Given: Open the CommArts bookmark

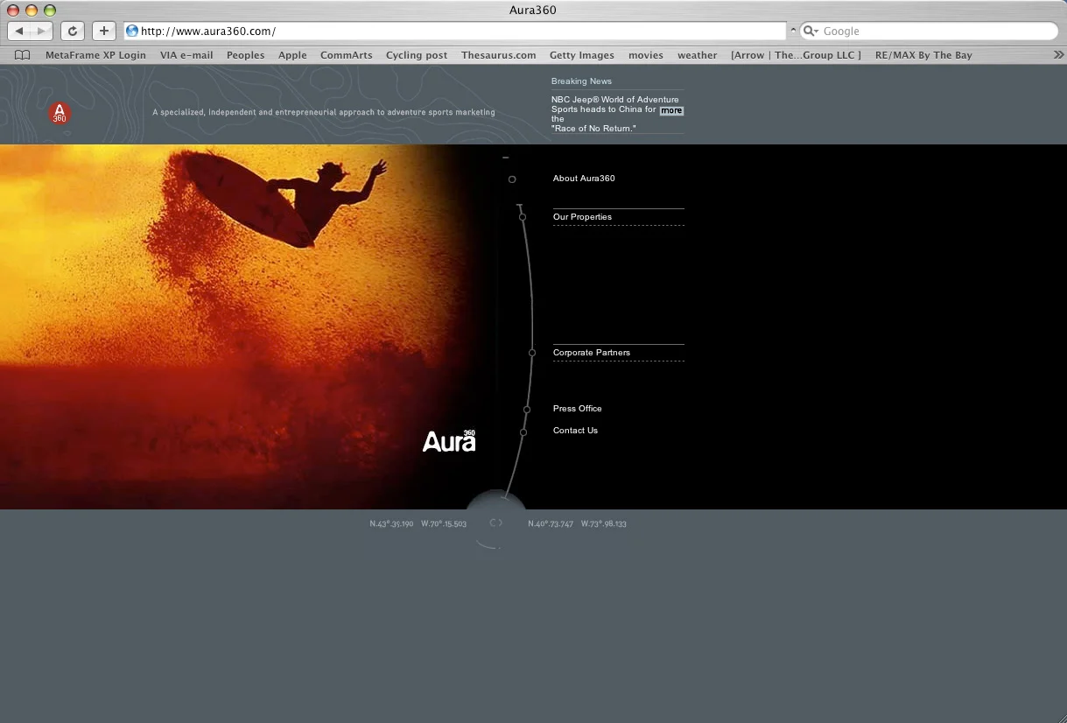Looking at the screenshot, I should [x=347, y=55].
